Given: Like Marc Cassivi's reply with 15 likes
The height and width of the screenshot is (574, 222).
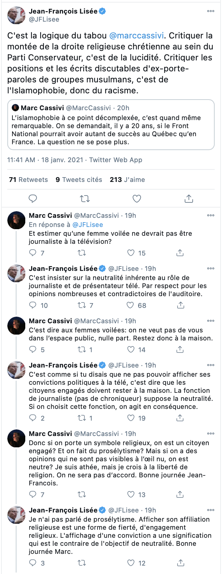Looking at the screenshot, I should pyautogui.click(x=131, y=253).
